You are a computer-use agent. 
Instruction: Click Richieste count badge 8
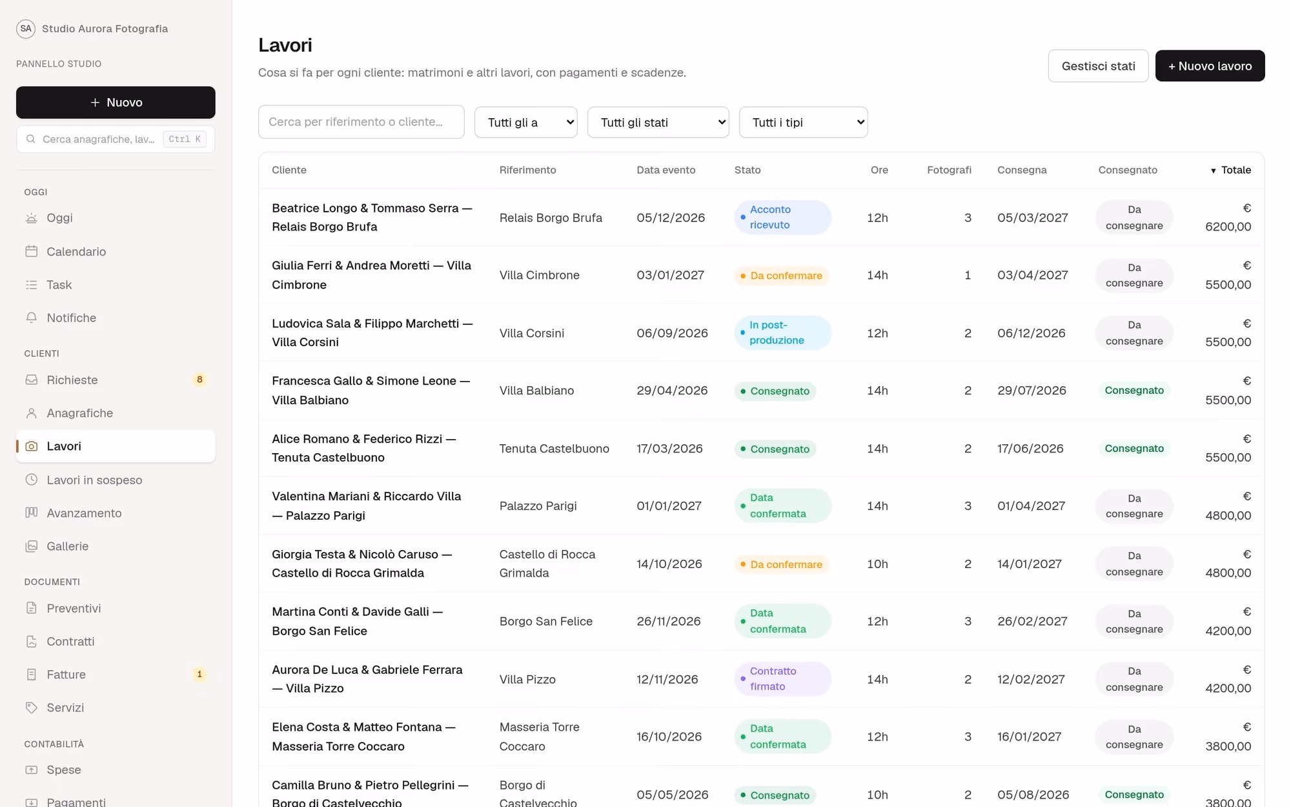click(x=199, y=380)
